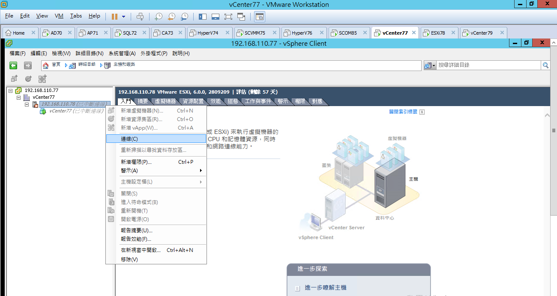Click the send Ctrl+Alt+Del toolbar icon
This screenshot has height=296, width=557.
pos(140,17)
